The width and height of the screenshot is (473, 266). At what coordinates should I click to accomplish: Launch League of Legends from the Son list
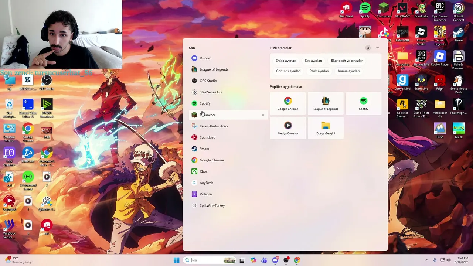click(x=228, y=69)
